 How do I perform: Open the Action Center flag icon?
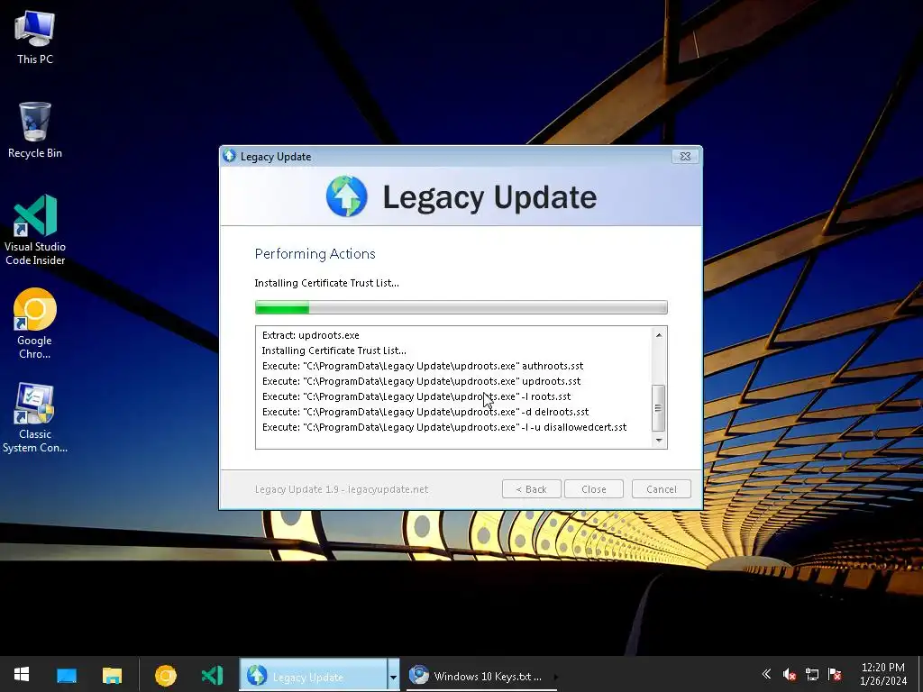pyautogui.click(x=834, y=674)
